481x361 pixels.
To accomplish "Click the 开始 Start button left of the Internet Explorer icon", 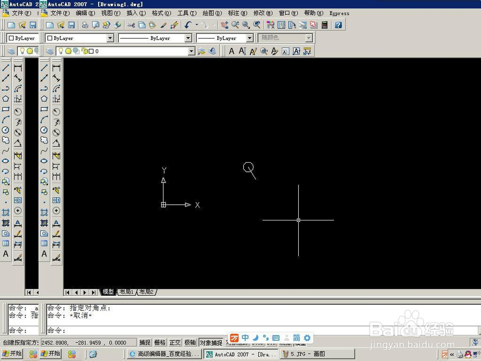I will pyautogui.click(x=51, y=354).
